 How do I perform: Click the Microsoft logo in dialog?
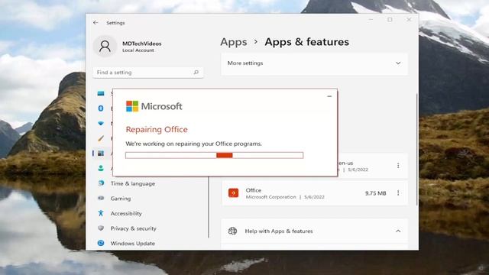pos(132,106)
